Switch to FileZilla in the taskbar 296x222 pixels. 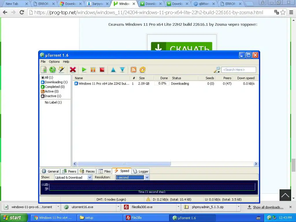coord(145,218)
